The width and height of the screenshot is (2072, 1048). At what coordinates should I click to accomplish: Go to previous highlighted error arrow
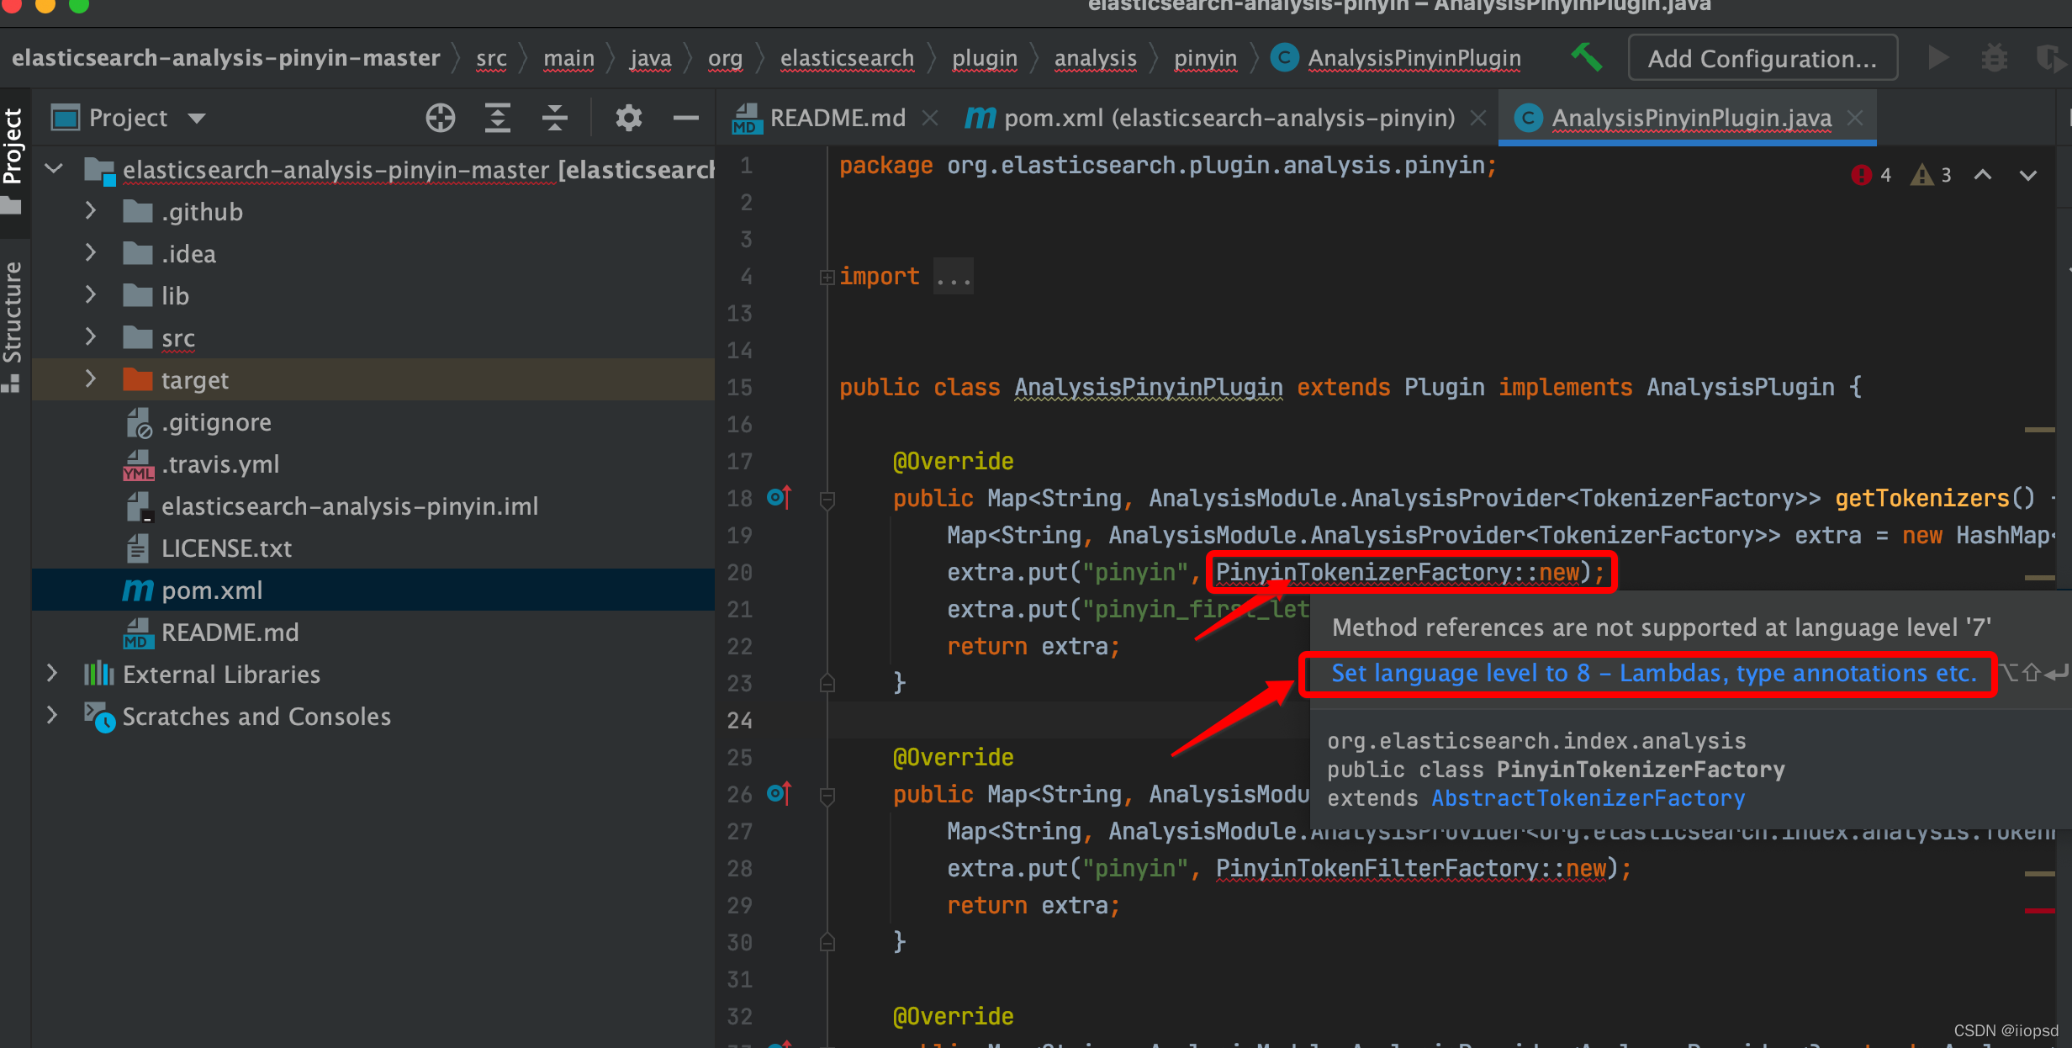(1983, 175)
